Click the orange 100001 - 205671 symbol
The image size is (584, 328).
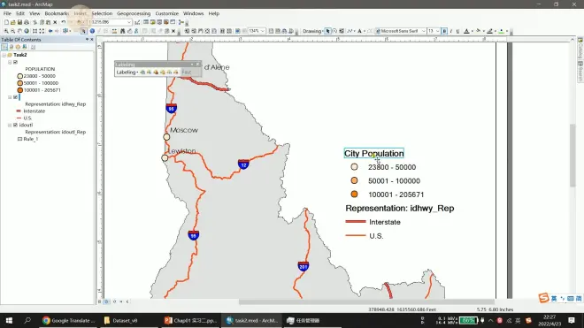click(x=20, y=90)
